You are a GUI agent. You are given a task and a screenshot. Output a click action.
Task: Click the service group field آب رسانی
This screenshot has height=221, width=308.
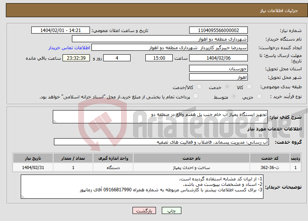tap(161, 142)
